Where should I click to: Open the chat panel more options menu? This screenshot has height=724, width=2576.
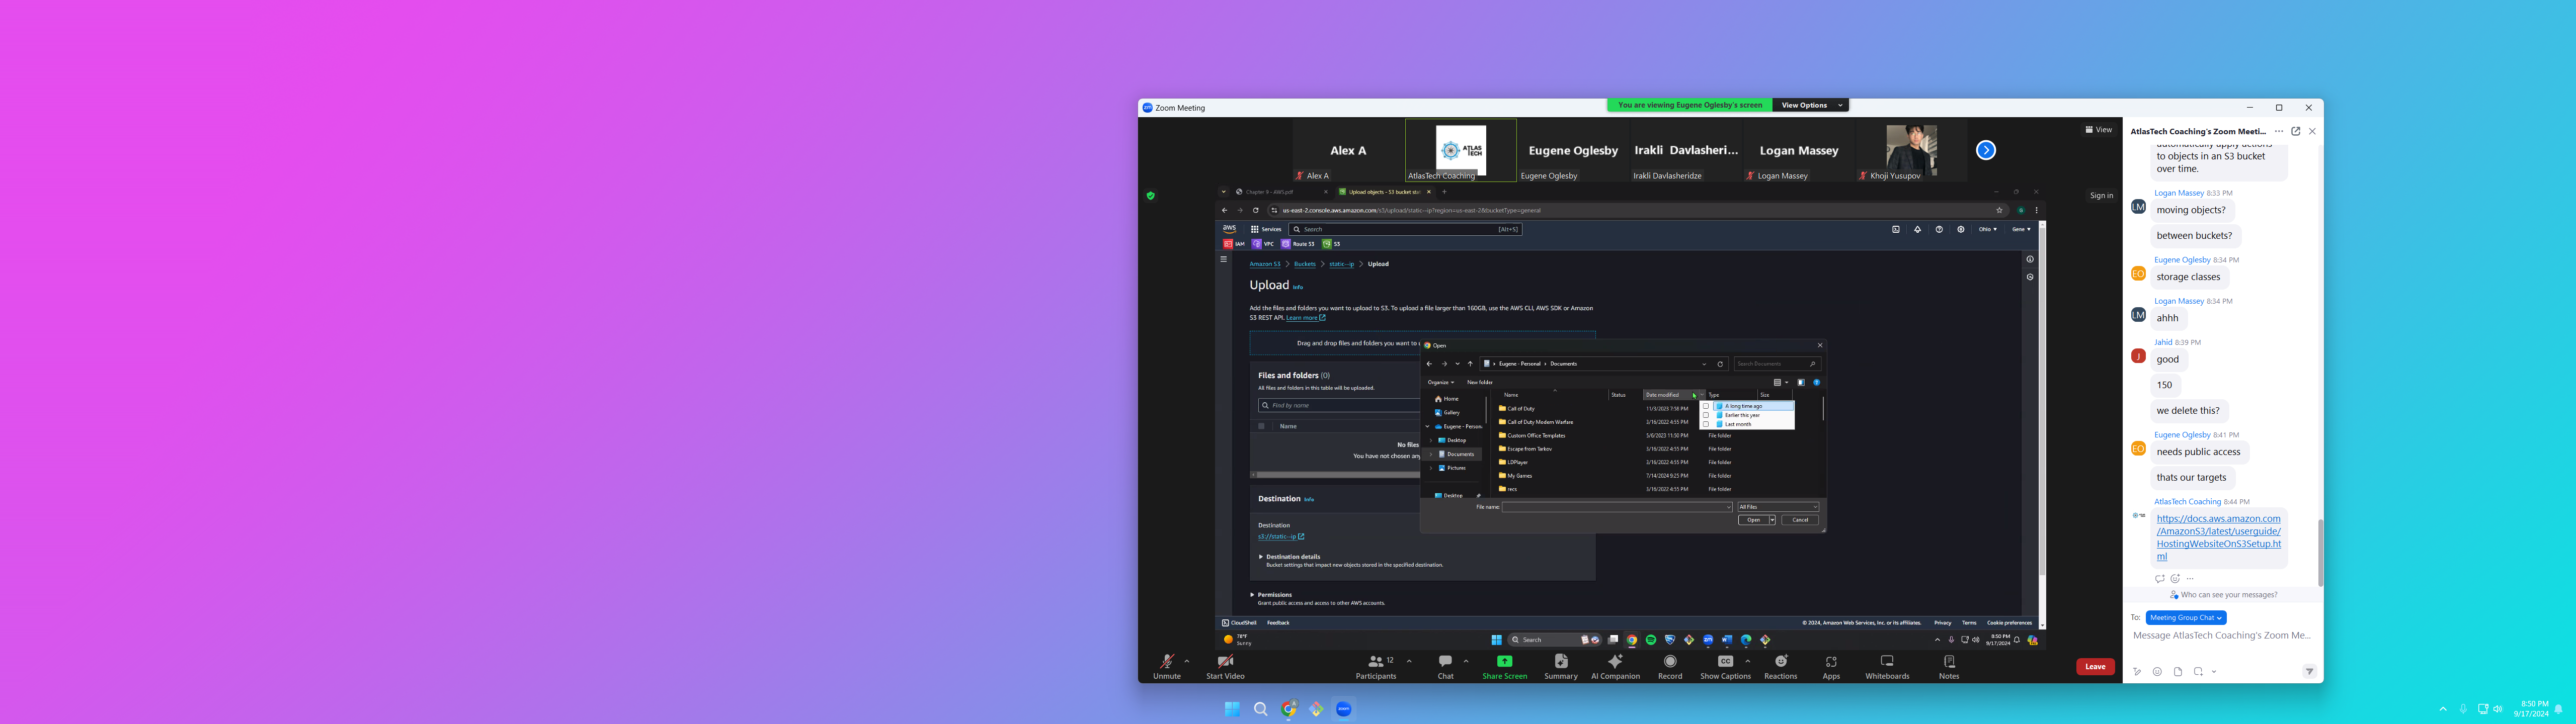point(2279,131)
